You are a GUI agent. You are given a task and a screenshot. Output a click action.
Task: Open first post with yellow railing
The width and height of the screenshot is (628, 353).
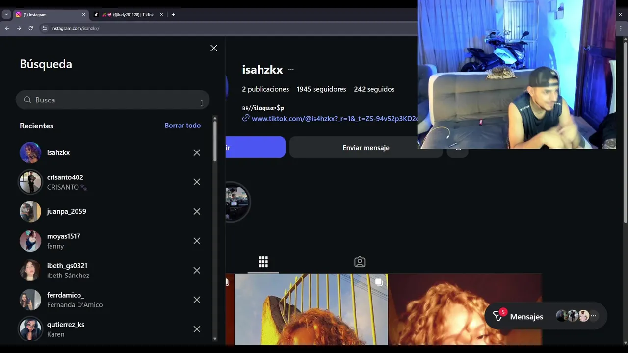click(311, 309)
